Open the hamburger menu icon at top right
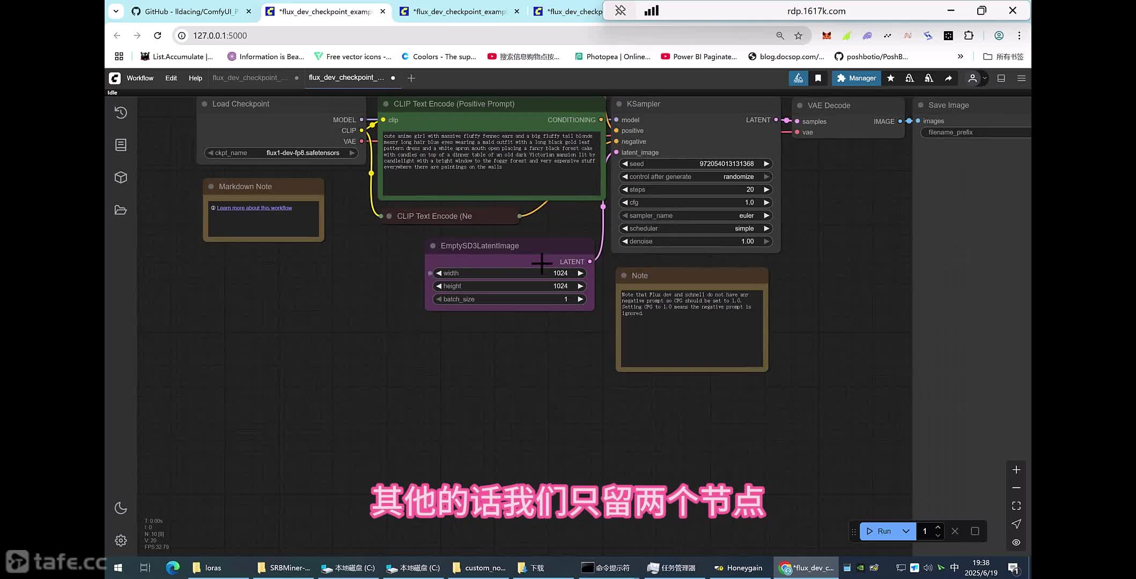 point(1021,78)
